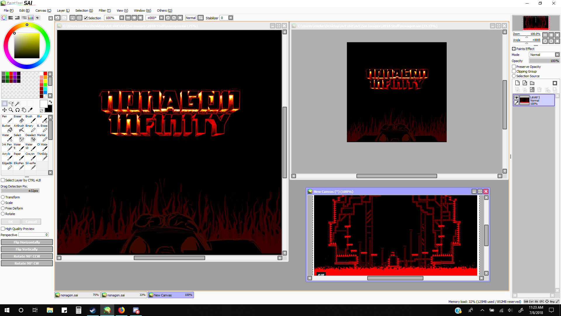Enable Select Layer by CTRL+LB checkbox

(x=3, y=180)
